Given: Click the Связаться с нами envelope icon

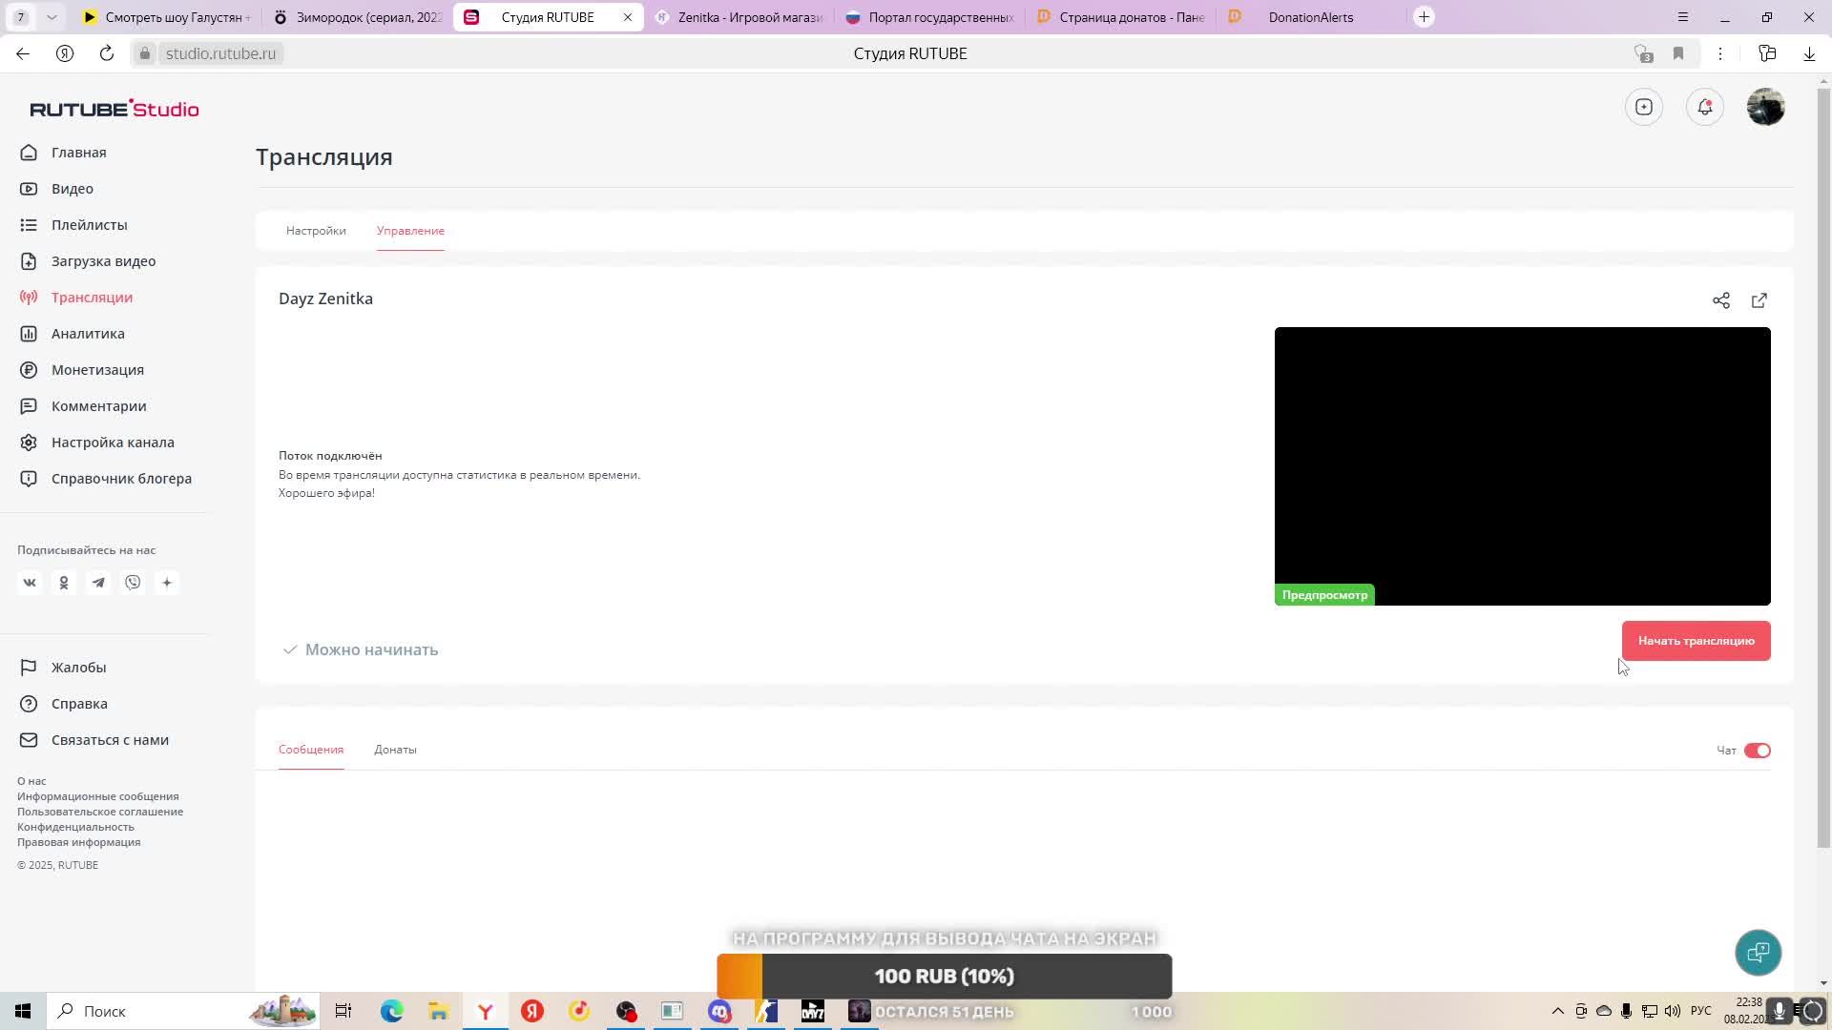Looking at the screenshot, I should pyautogui.click(x=29, y=740).
